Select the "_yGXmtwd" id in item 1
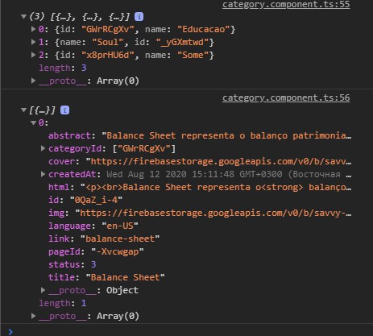The width and height of the screenshot is (373, 336). (x=182, y=42)
